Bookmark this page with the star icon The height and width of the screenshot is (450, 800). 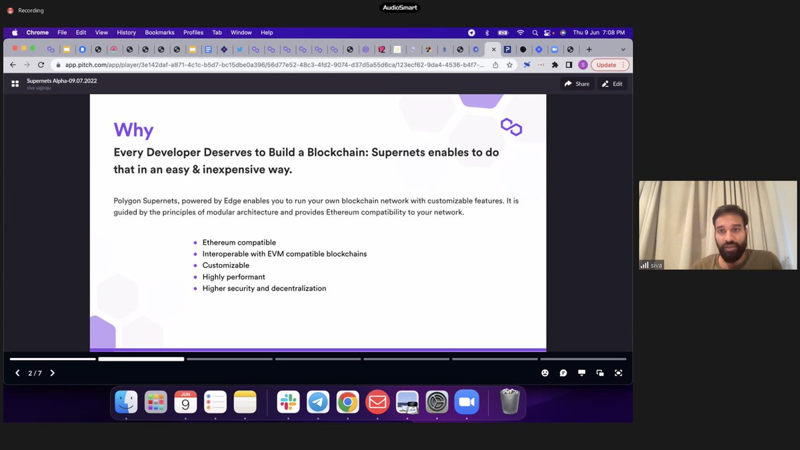pos(509,65)
